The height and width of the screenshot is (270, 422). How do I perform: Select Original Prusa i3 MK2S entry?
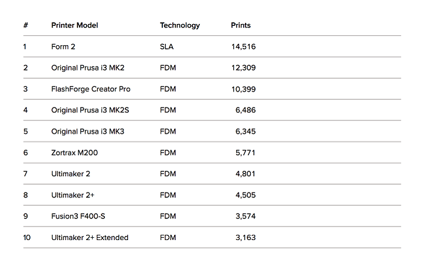[x=90, y=110]
